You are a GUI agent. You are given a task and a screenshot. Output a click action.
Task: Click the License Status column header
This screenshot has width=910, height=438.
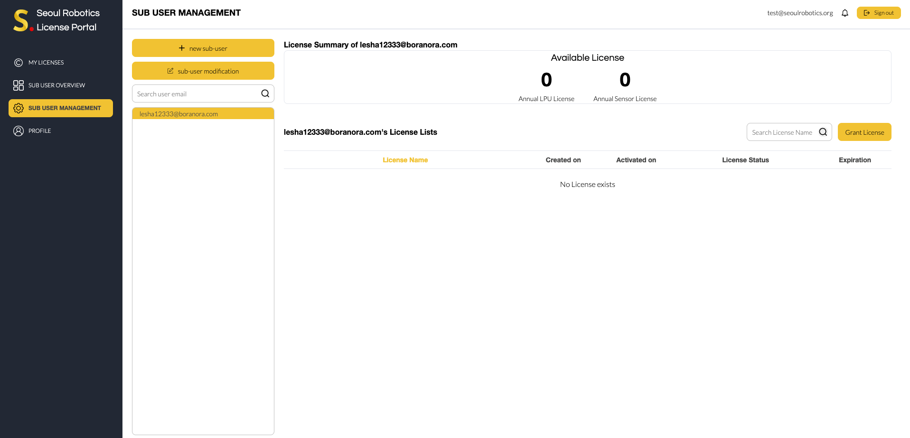tap(745, 160)
